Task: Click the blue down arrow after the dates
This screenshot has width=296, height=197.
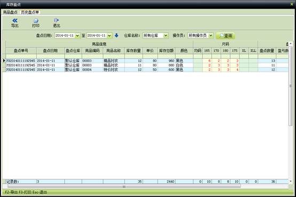Action: [x=116, y=35]
